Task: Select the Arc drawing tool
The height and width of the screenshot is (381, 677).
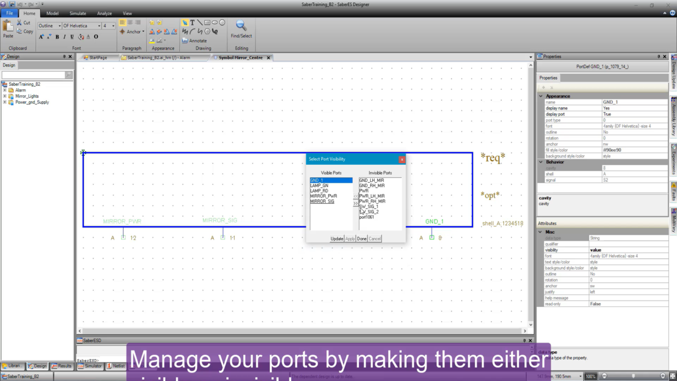Action: tap(192, 32)
